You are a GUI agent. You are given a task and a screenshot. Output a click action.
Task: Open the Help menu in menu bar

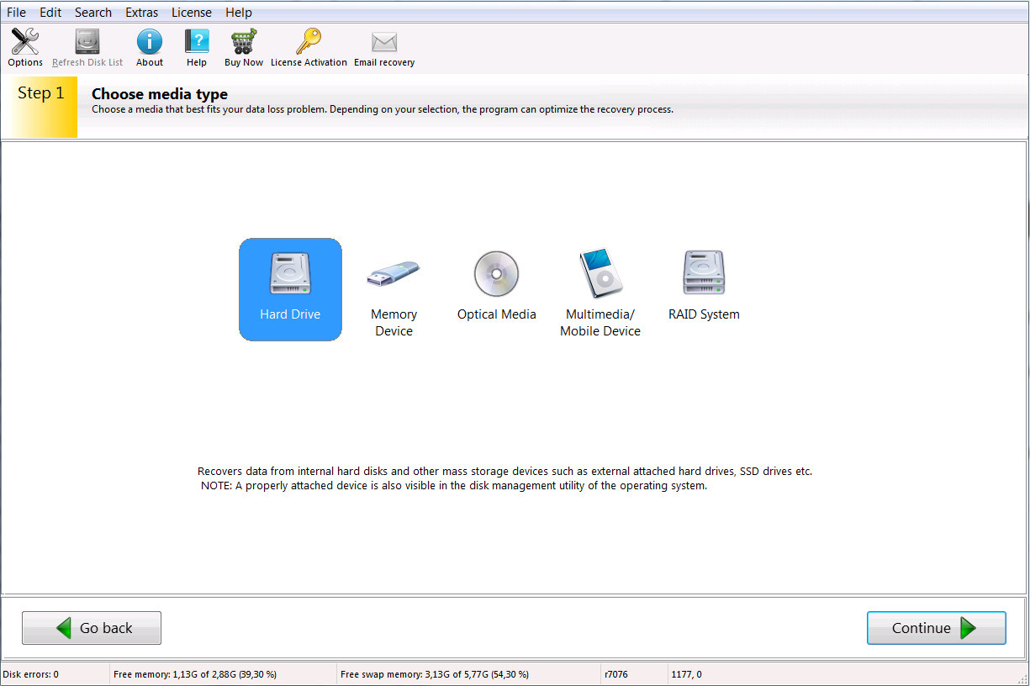point(239,12)
